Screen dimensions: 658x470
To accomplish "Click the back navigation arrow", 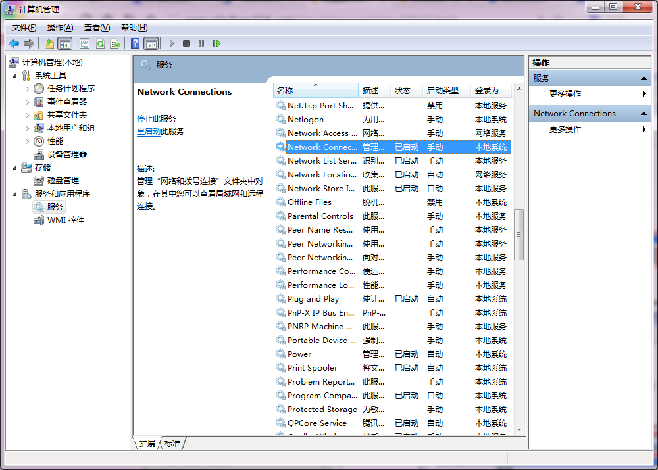I will click(x=13, y=43).
